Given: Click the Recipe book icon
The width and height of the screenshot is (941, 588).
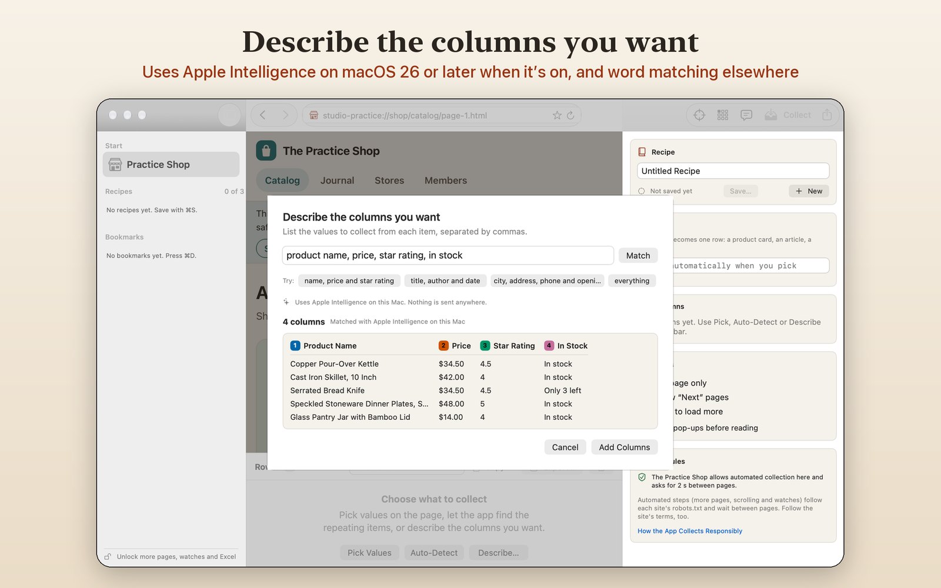Looking at the screenshot, I should tap(642, 152).
